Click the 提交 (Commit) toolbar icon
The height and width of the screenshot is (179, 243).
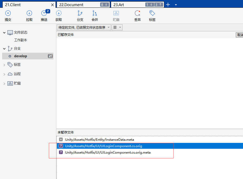(8, 13)
